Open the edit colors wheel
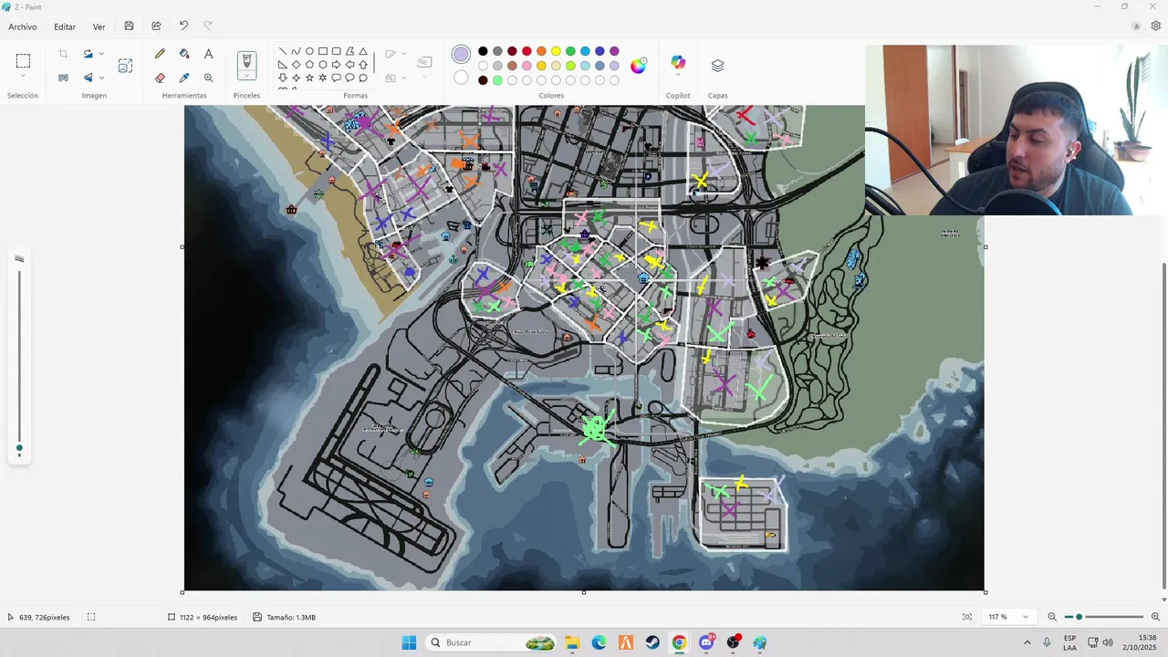This screenshot has height=657, width=1168. pos(639,66)
